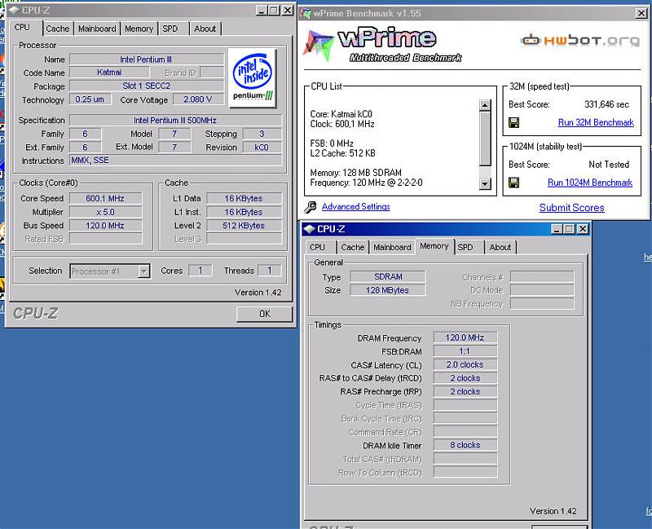Click the Multiplier x 5.0 field
Image resolution: width=652 pixels, height=529 pixels.
click(x=105, y=212)
